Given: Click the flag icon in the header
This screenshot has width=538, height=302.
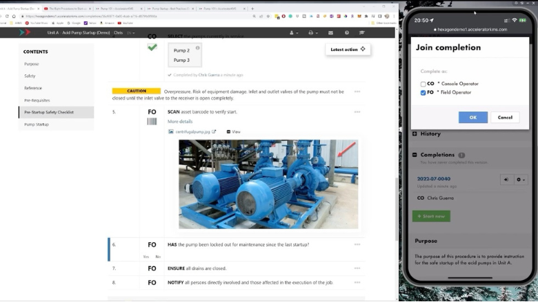Looking at the screenshot, I should tap(362, 33).
